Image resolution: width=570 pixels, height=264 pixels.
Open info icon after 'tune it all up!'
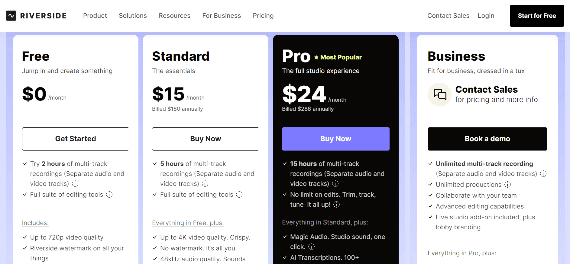pyautogui.click(x=337, y=205)
